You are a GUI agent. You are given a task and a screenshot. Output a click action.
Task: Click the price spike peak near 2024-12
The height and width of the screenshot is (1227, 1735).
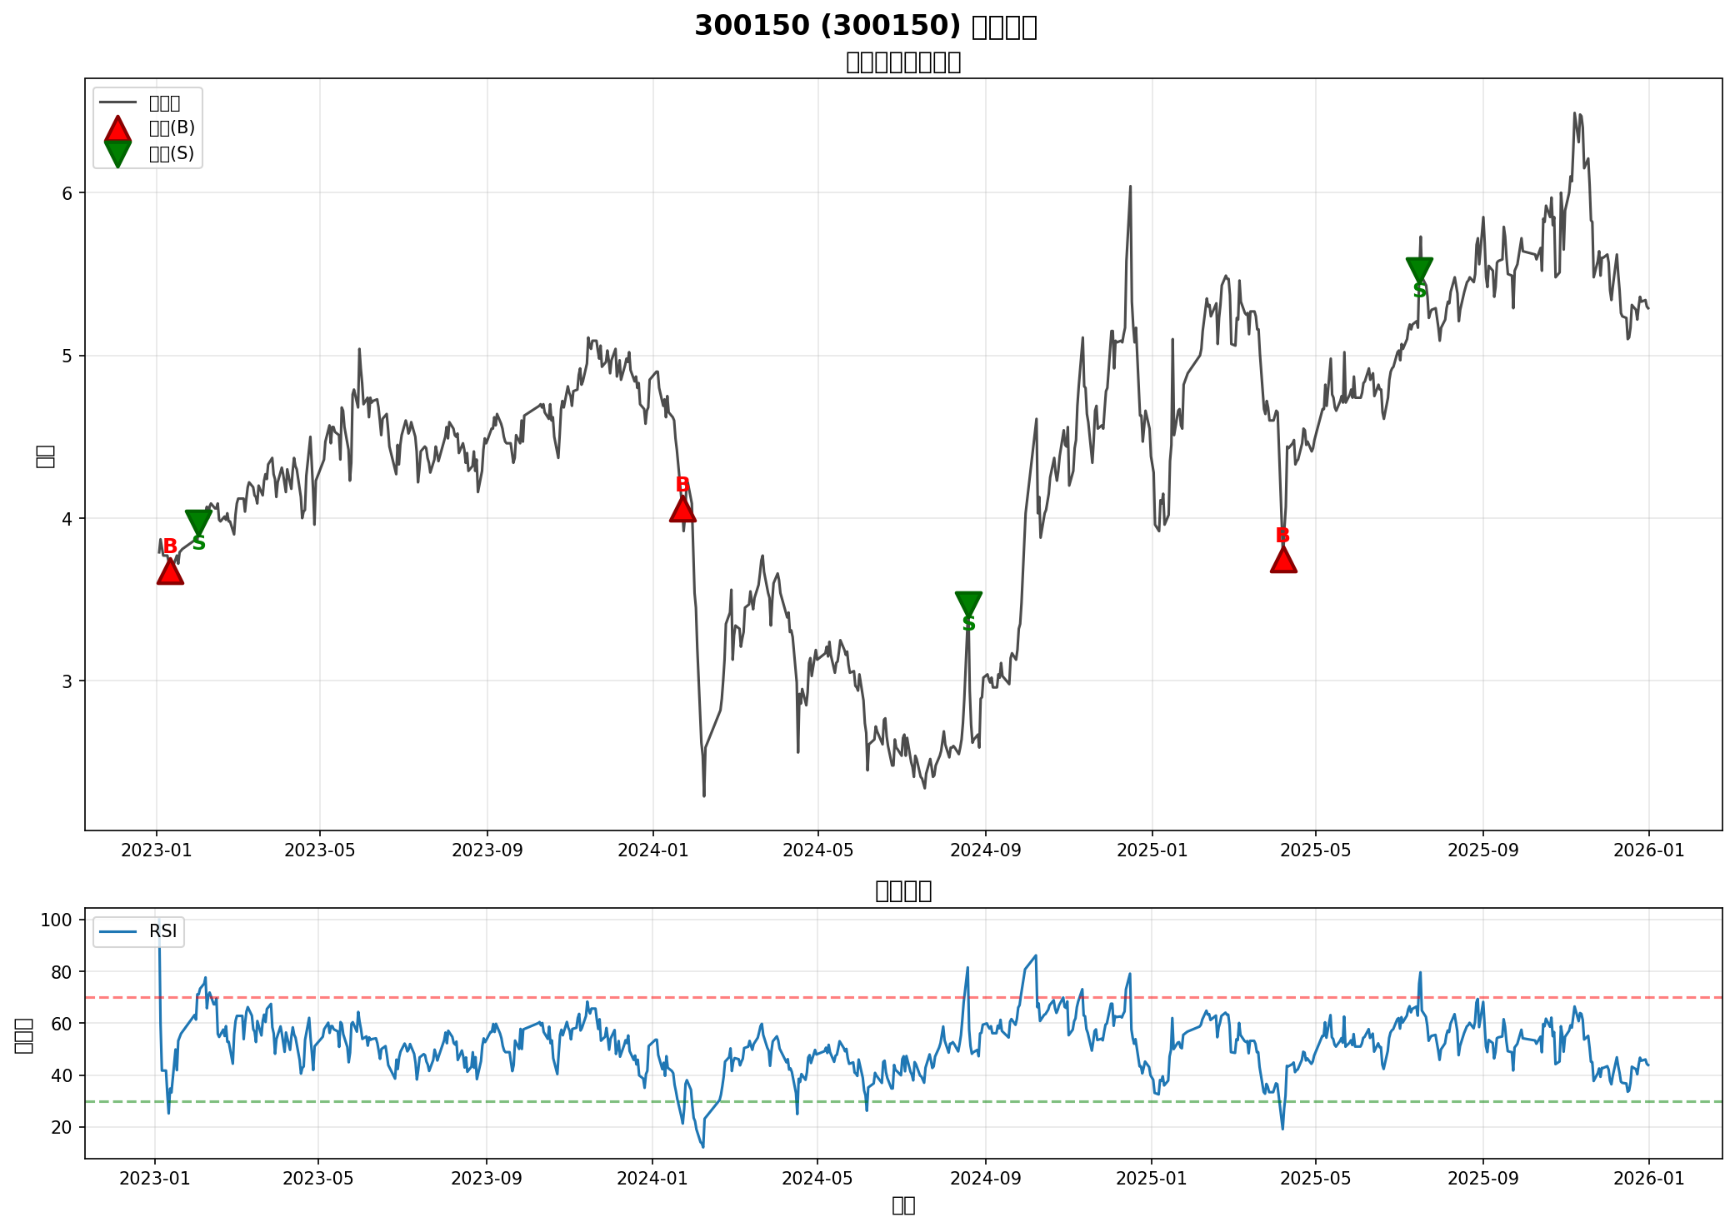click(1130, 187)
